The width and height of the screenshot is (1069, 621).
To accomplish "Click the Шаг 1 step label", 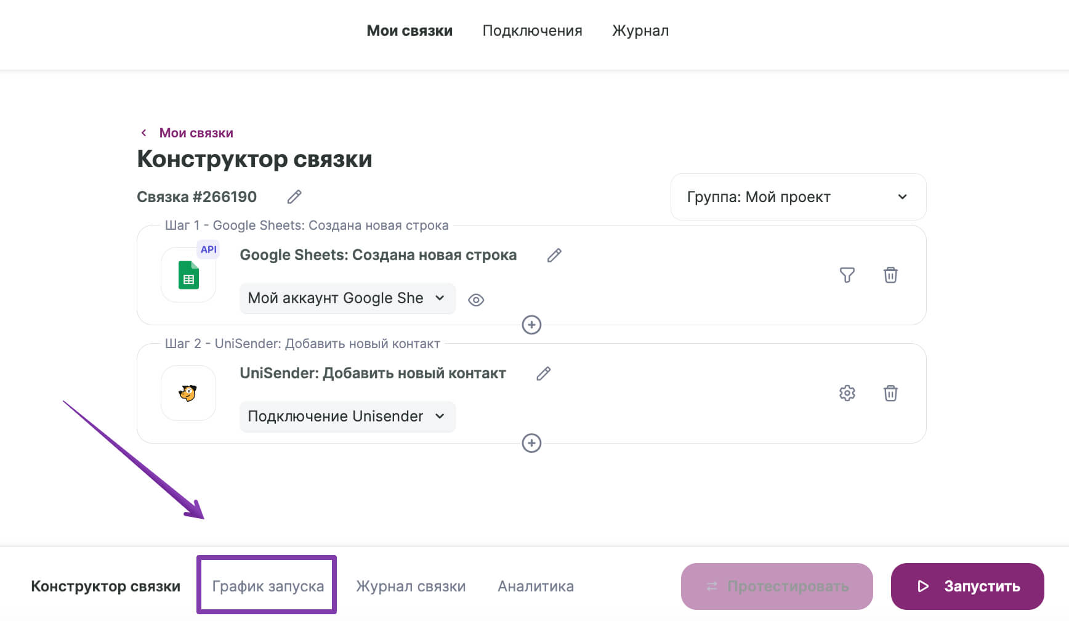I will [307, 225].
